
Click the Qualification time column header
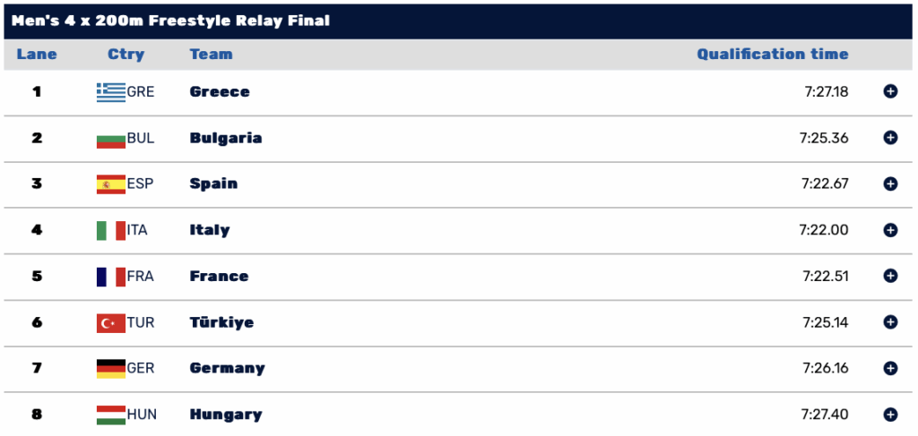[x=772, y=55]
